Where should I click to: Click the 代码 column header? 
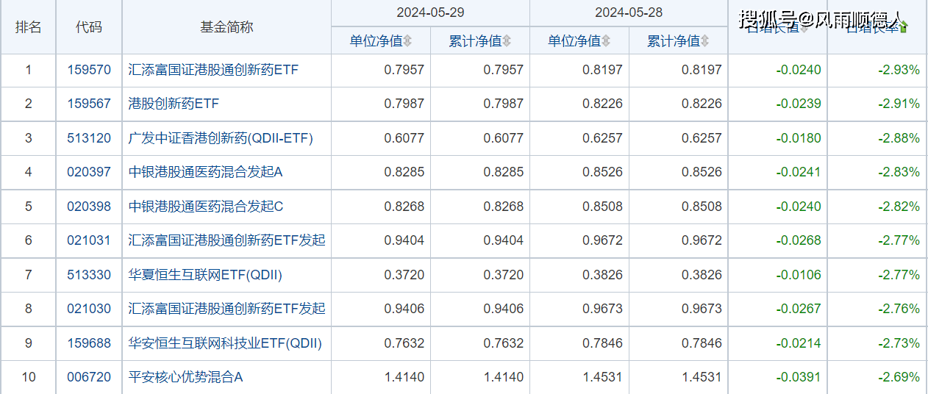tap(89, 27)
